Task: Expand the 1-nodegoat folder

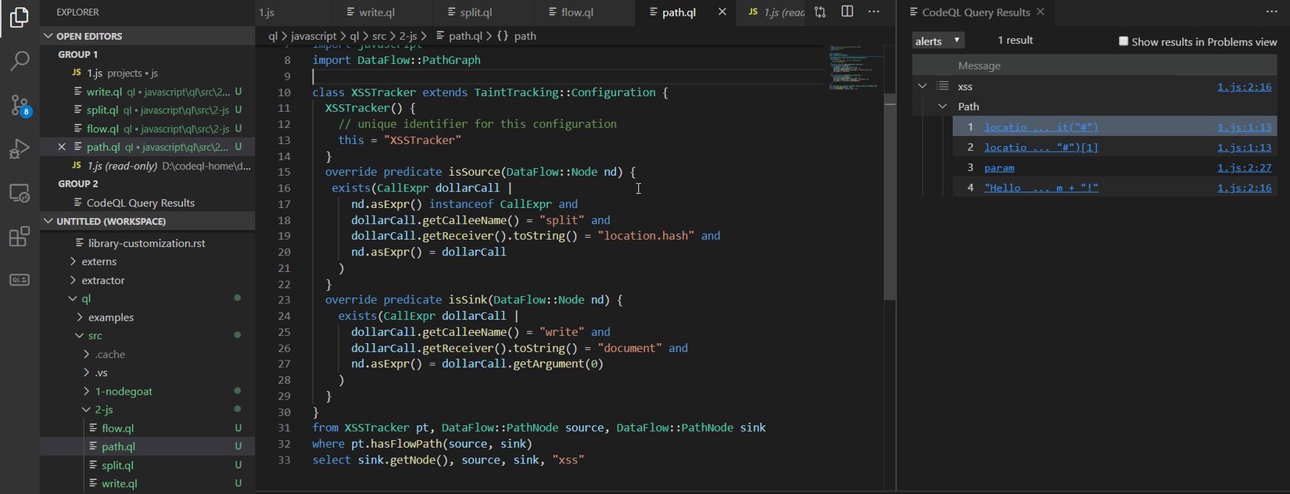Action: click(x=124, y=391)
